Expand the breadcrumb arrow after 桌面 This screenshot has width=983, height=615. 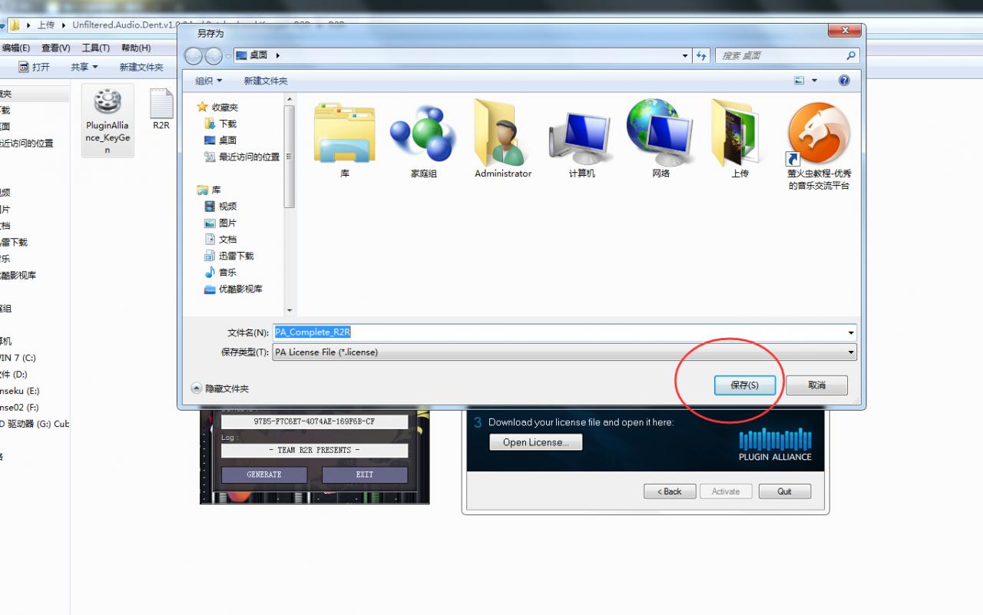click(277, 55)
